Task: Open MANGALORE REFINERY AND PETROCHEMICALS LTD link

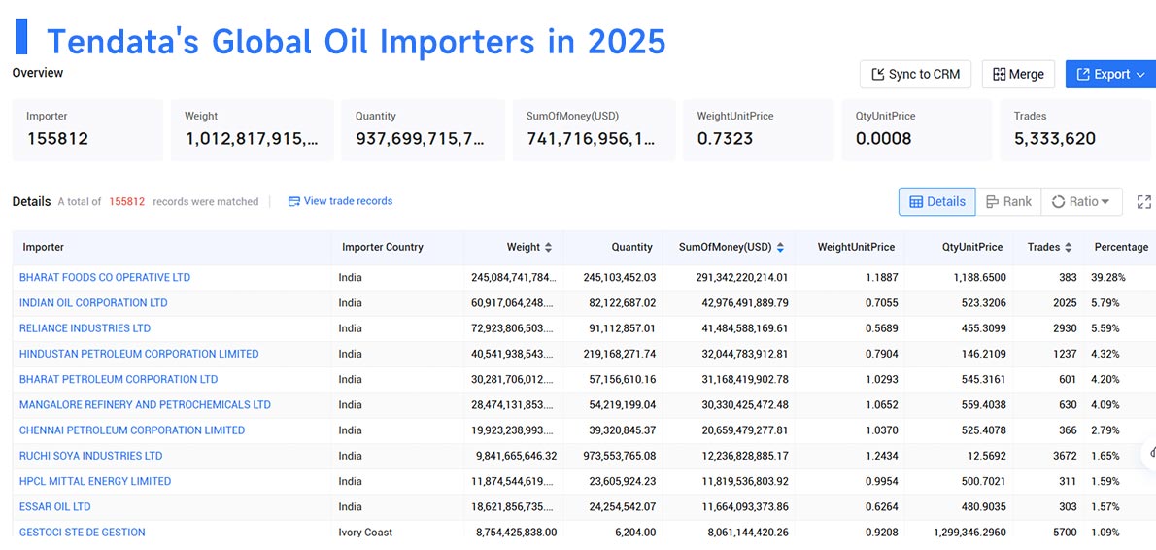Action: 146,405
